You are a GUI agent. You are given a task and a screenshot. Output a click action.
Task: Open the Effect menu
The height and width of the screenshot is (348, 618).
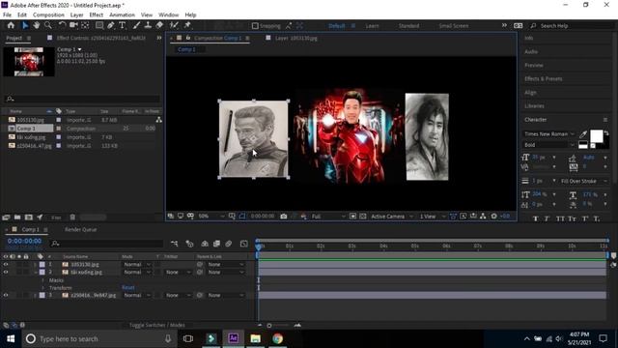pos(97,14)
